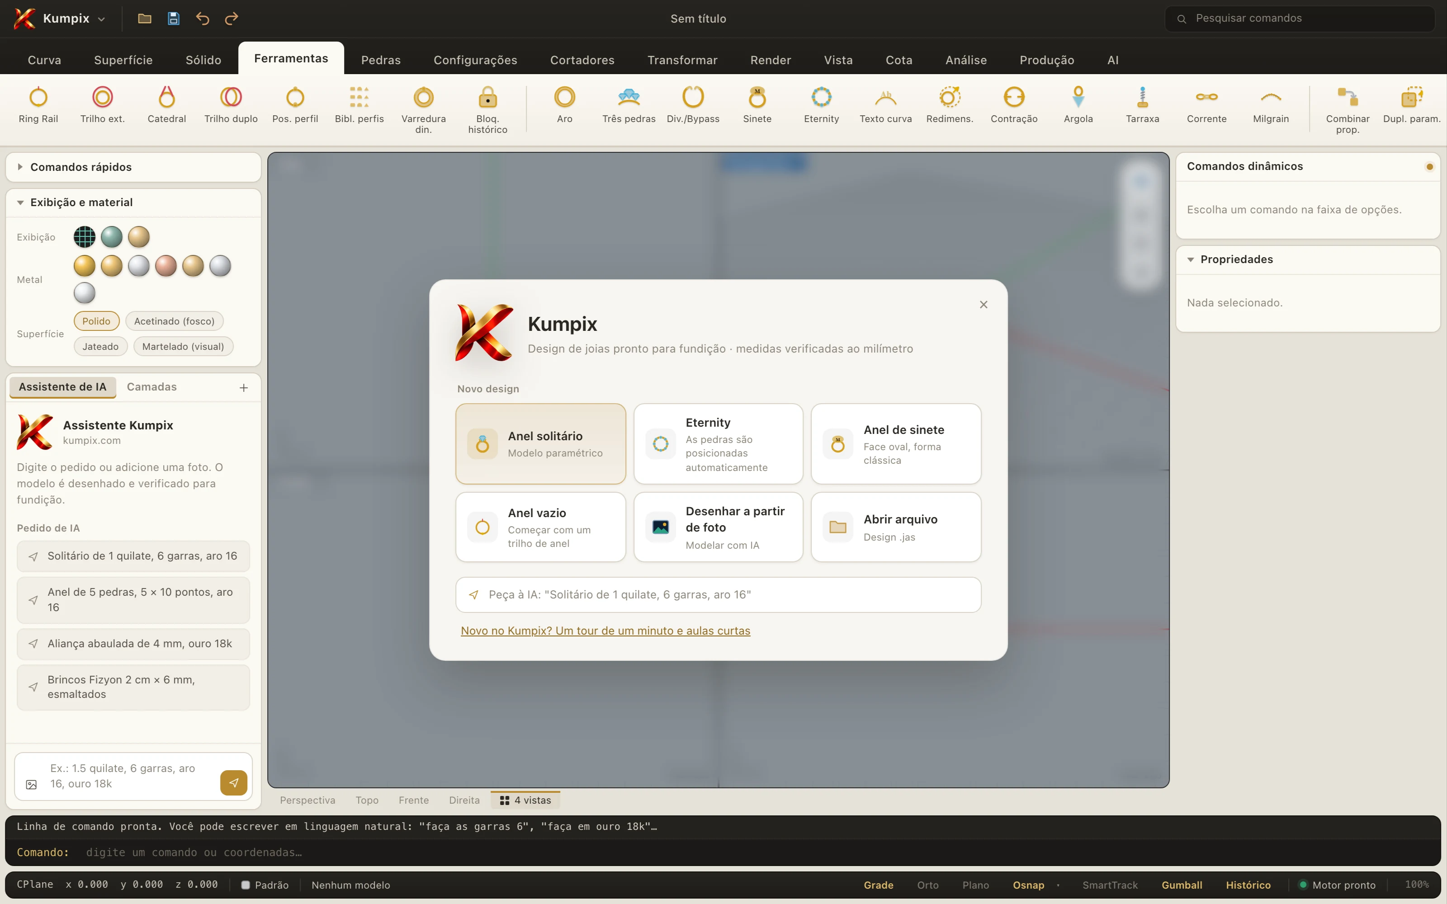Choose the Div./Bypass tool
Image resolution: width=1447 pixels, height=904 pixels.
point(693,104)
